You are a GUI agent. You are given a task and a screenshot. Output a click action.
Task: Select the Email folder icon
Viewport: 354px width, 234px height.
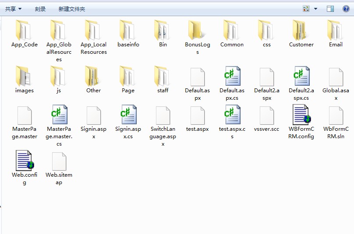[335, 31]
